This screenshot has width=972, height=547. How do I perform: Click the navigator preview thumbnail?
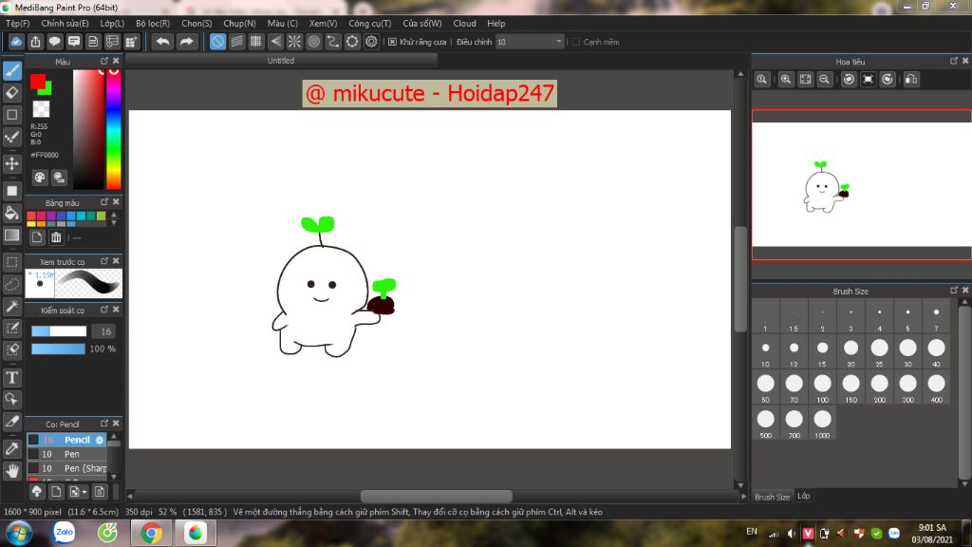[862, 185]
